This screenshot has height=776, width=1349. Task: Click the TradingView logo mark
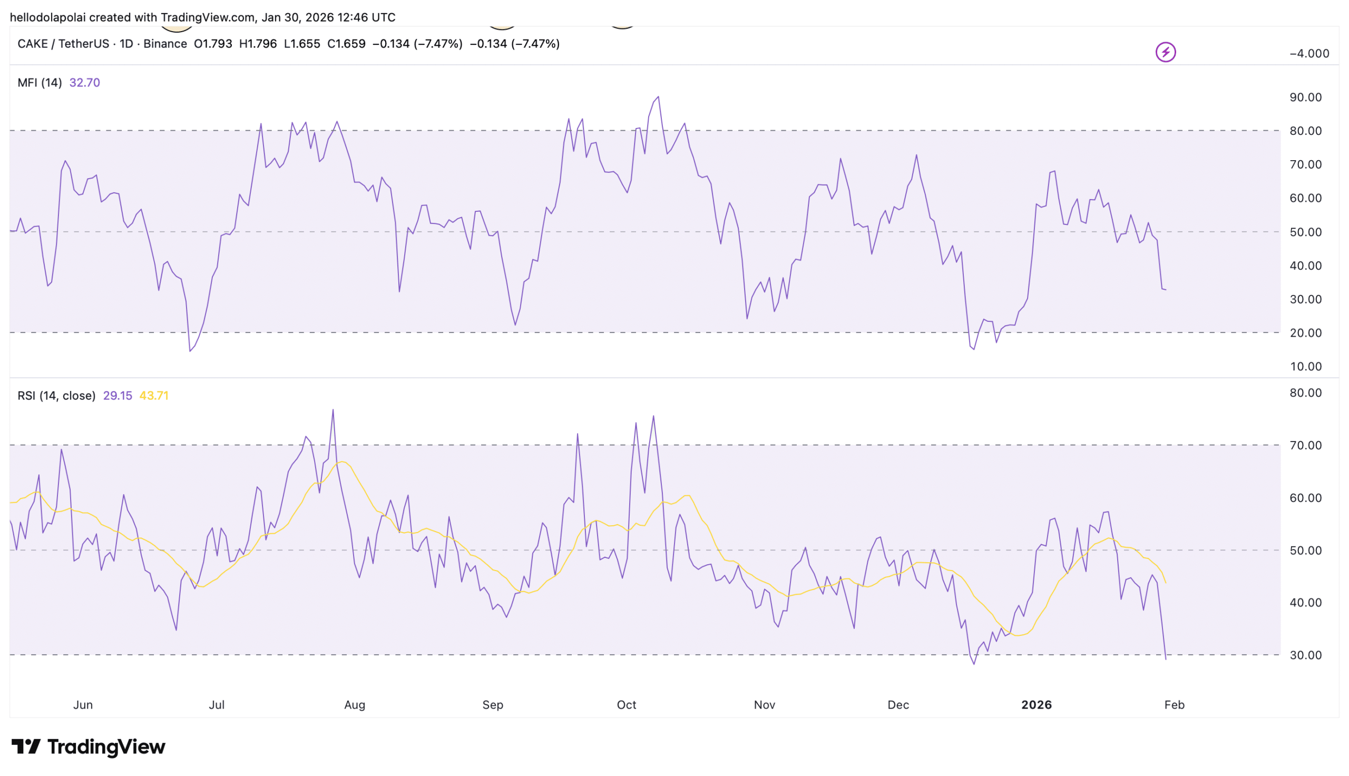pos(26,746)
